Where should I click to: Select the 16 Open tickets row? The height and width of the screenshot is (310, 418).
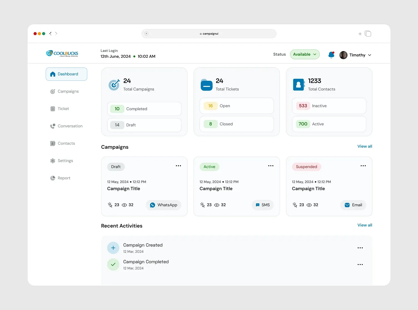[237, 106]
